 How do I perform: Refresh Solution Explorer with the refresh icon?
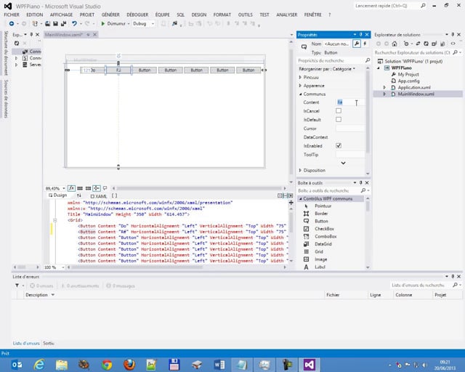pos(426,44)
